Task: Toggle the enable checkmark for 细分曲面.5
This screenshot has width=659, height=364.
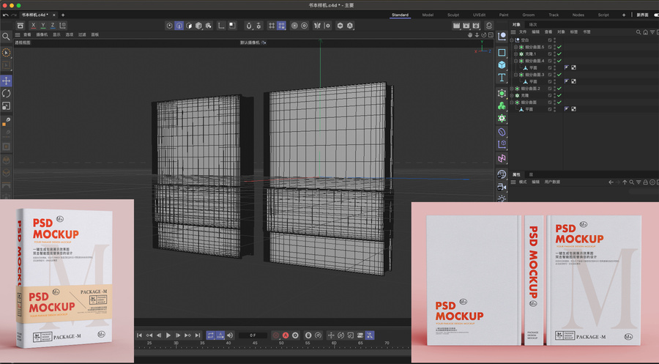Action: pos(559,47)
